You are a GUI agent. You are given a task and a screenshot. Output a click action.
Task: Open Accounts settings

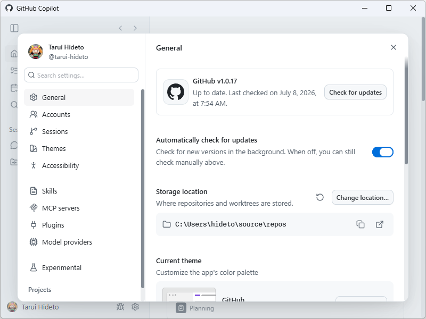(79, 114)
